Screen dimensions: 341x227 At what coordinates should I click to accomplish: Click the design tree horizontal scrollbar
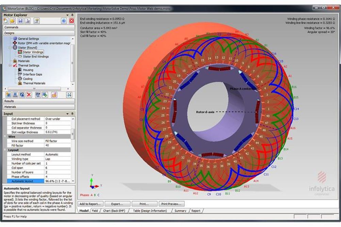34,89
